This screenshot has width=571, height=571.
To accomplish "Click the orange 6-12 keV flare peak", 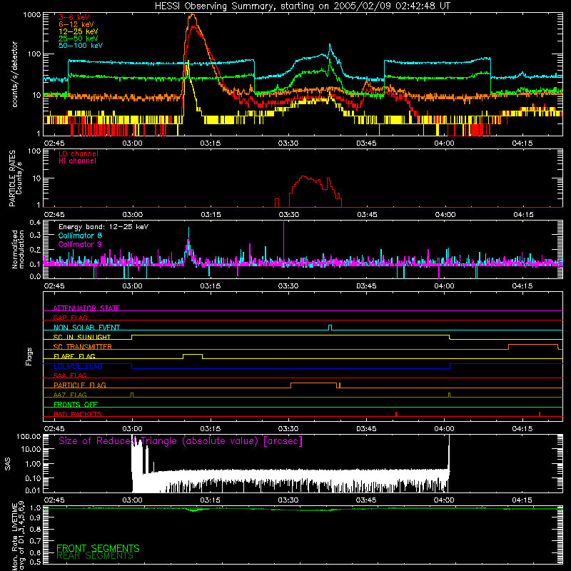I will 192,16.
